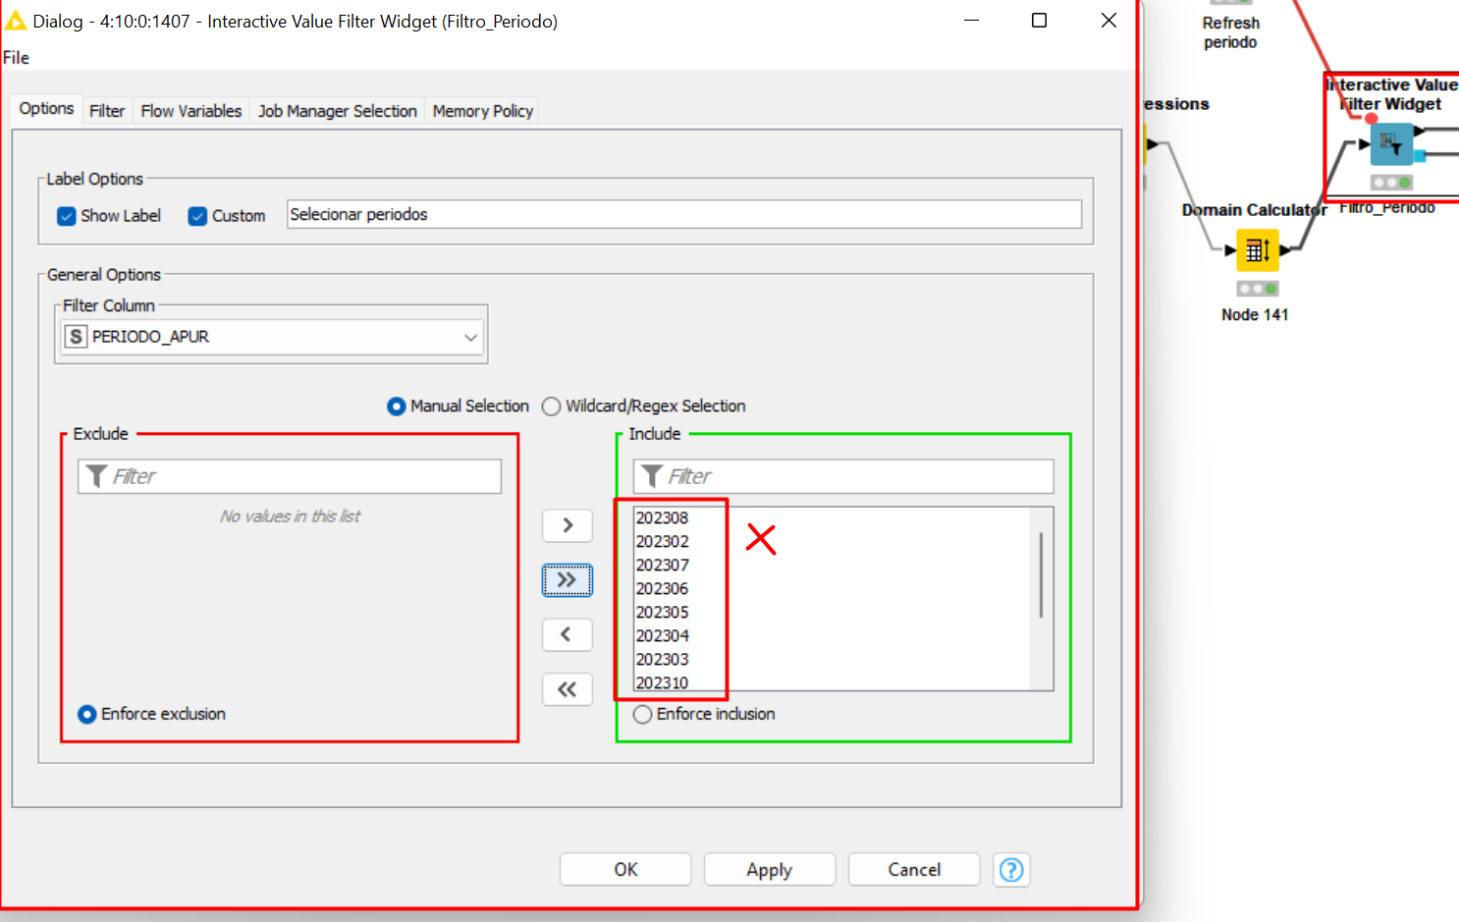Open the File menu

[x=16, y=58]
